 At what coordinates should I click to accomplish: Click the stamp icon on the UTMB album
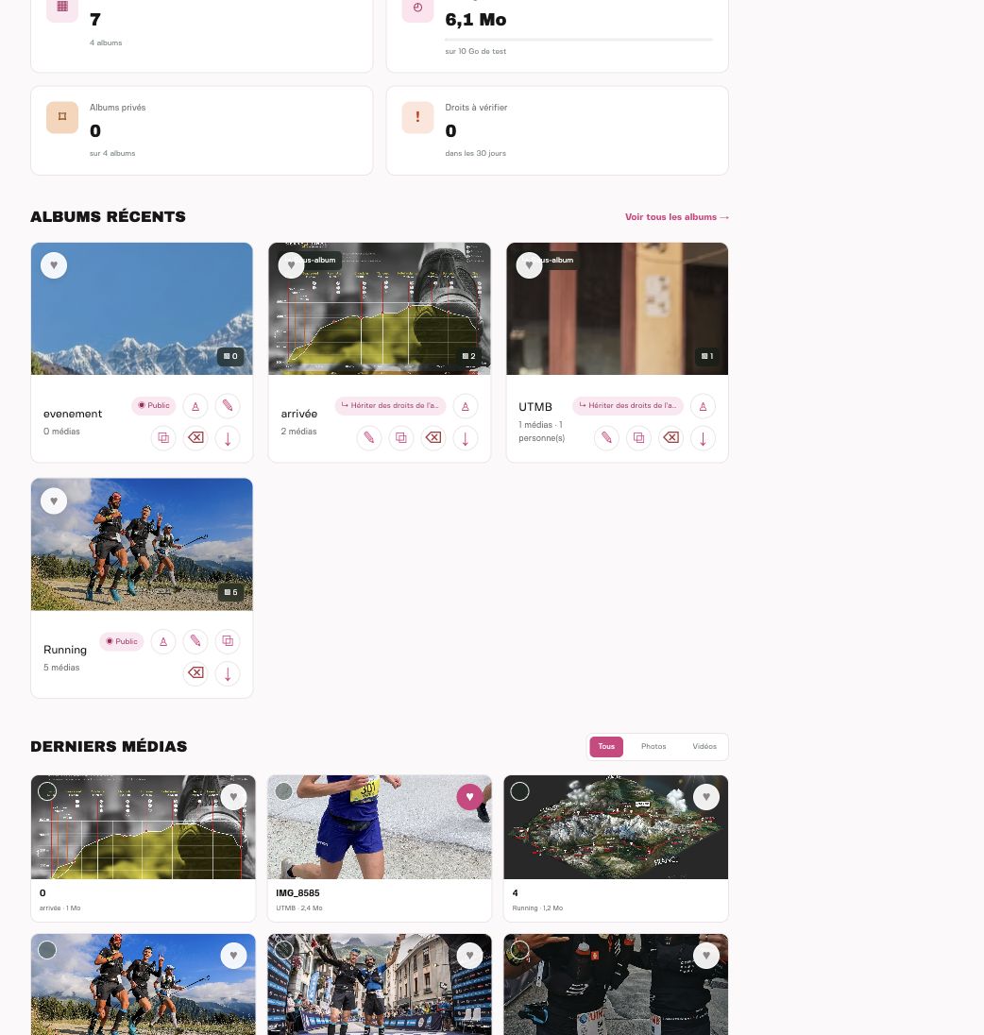703,406
